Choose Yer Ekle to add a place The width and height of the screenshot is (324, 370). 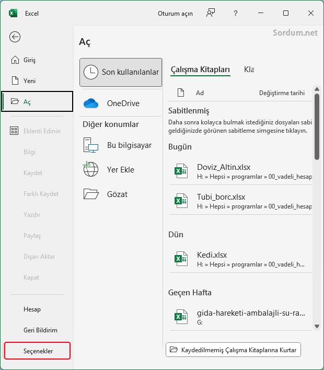pyautogui.click(x=121, y=170)
